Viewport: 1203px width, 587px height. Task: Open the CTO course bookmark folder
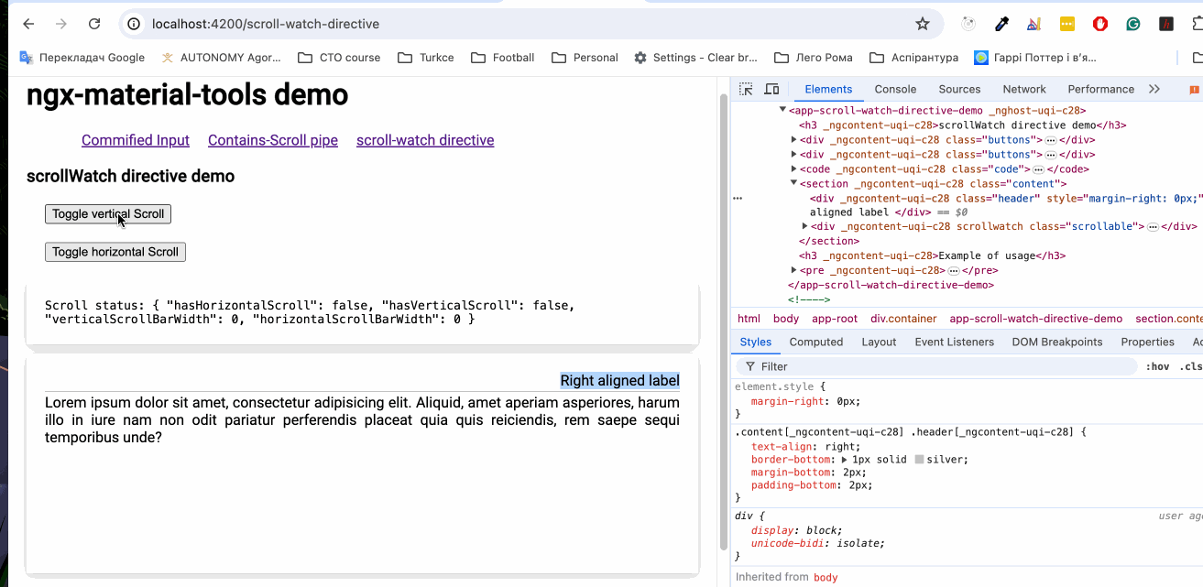coord(339,57)
